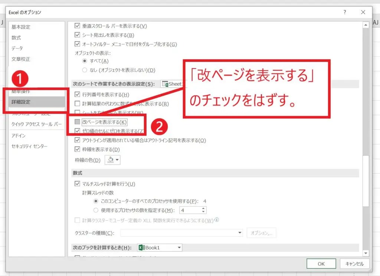Click the processor count number field
Image resolution: width=380 pixels, height=276 pixels.
point(190,210)
